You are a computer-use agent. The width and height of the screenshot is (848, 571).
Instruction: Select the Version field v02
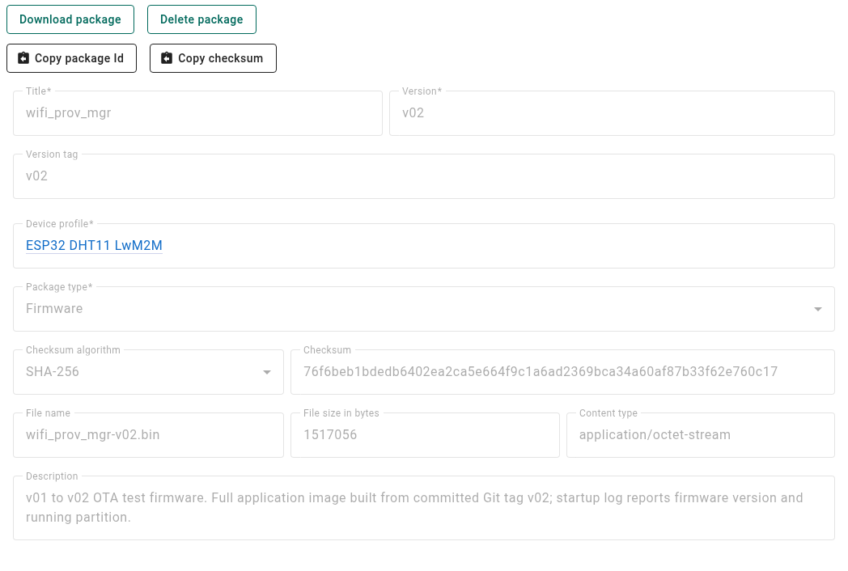pos(613,113)
